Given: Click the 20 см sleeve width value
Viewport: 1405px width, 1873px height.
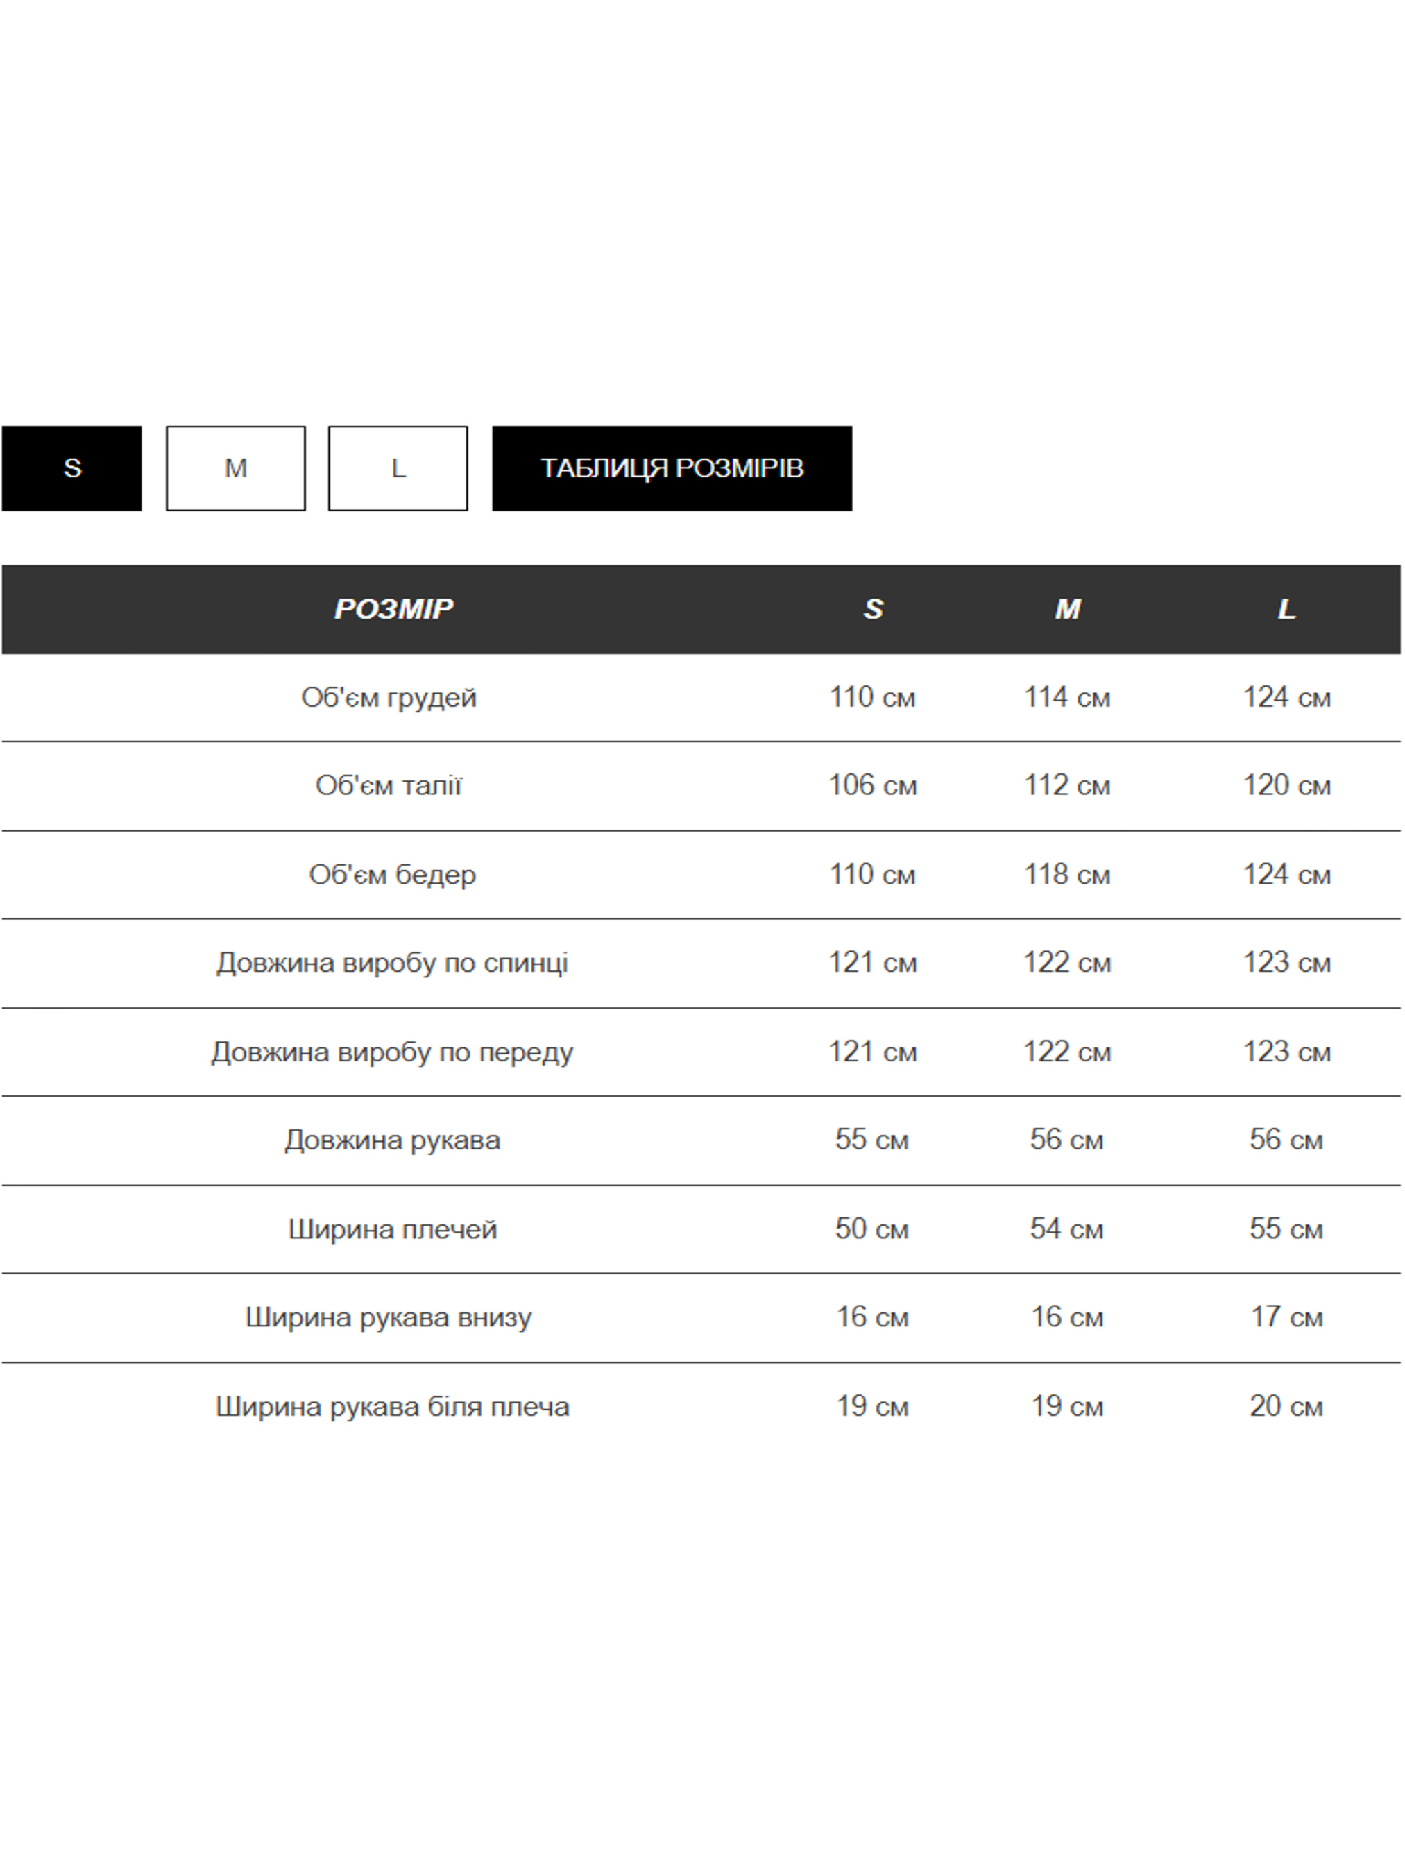Looking at the screenshot, I should (1286, 1406).
